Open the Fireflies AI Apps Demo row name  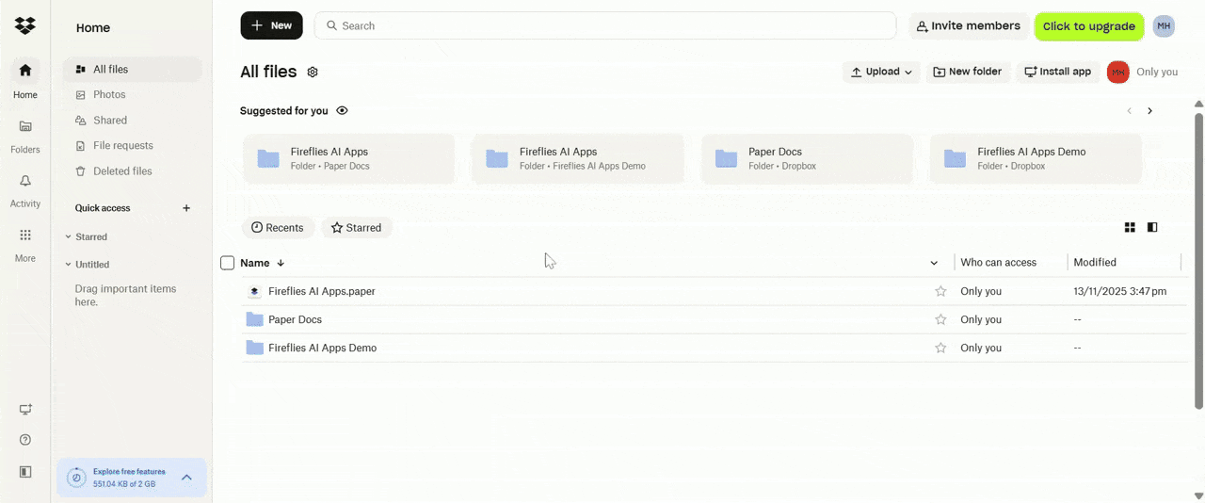click(322, 348)
